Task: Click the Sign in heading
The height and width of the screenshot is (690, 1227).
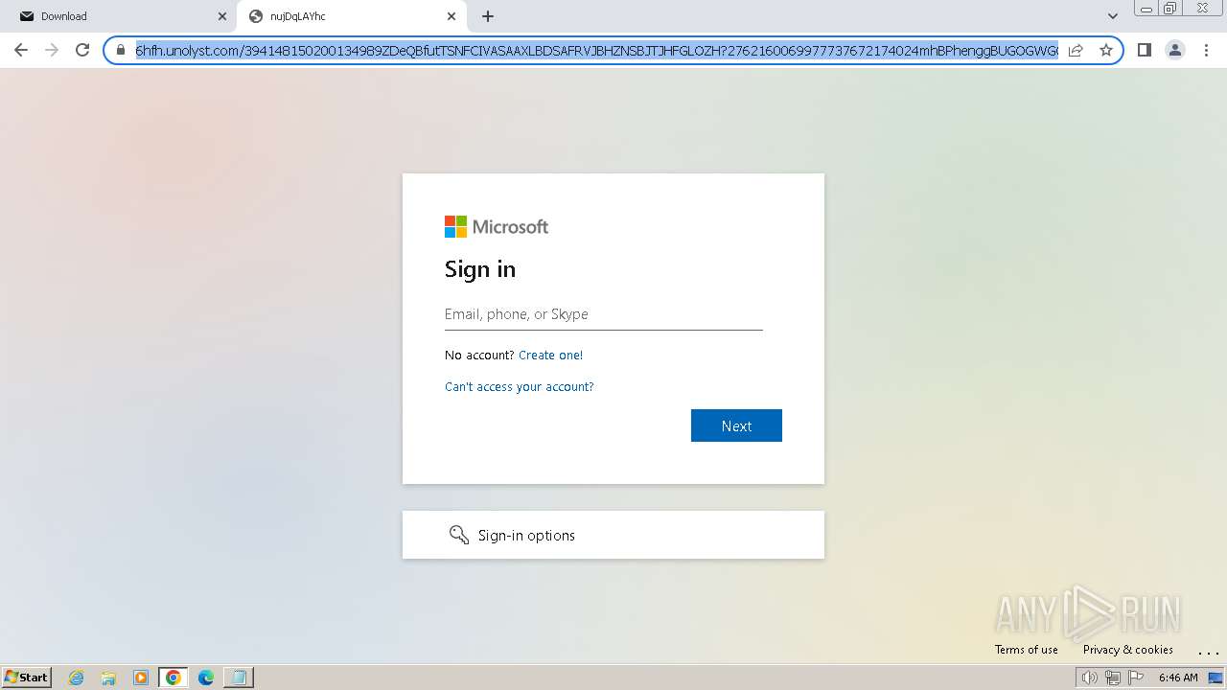Action: coord(480,269)
